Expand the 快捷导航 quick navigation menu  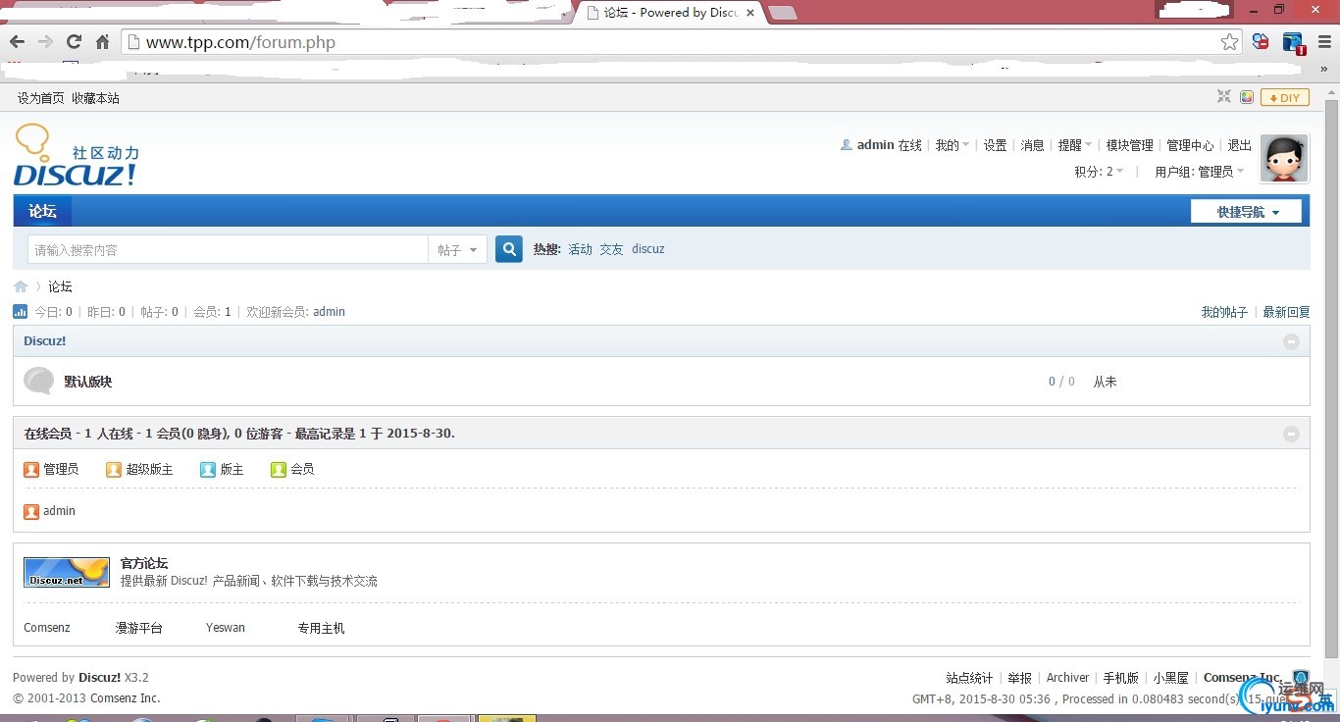(1246, 210)
